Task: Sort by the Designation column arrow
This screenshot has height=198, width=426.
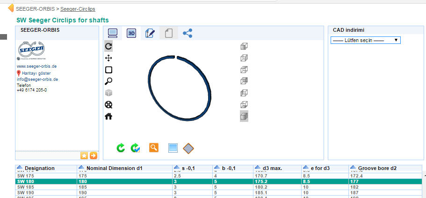Action: click(x=19, y=168)
